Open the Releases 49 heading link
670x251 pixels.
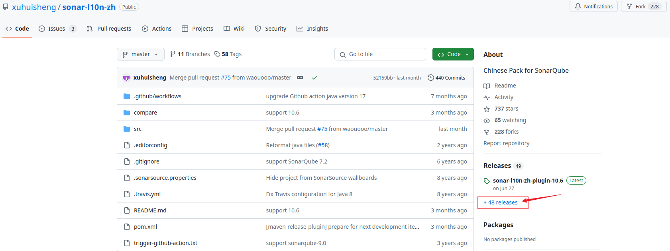tap(503, 166)
